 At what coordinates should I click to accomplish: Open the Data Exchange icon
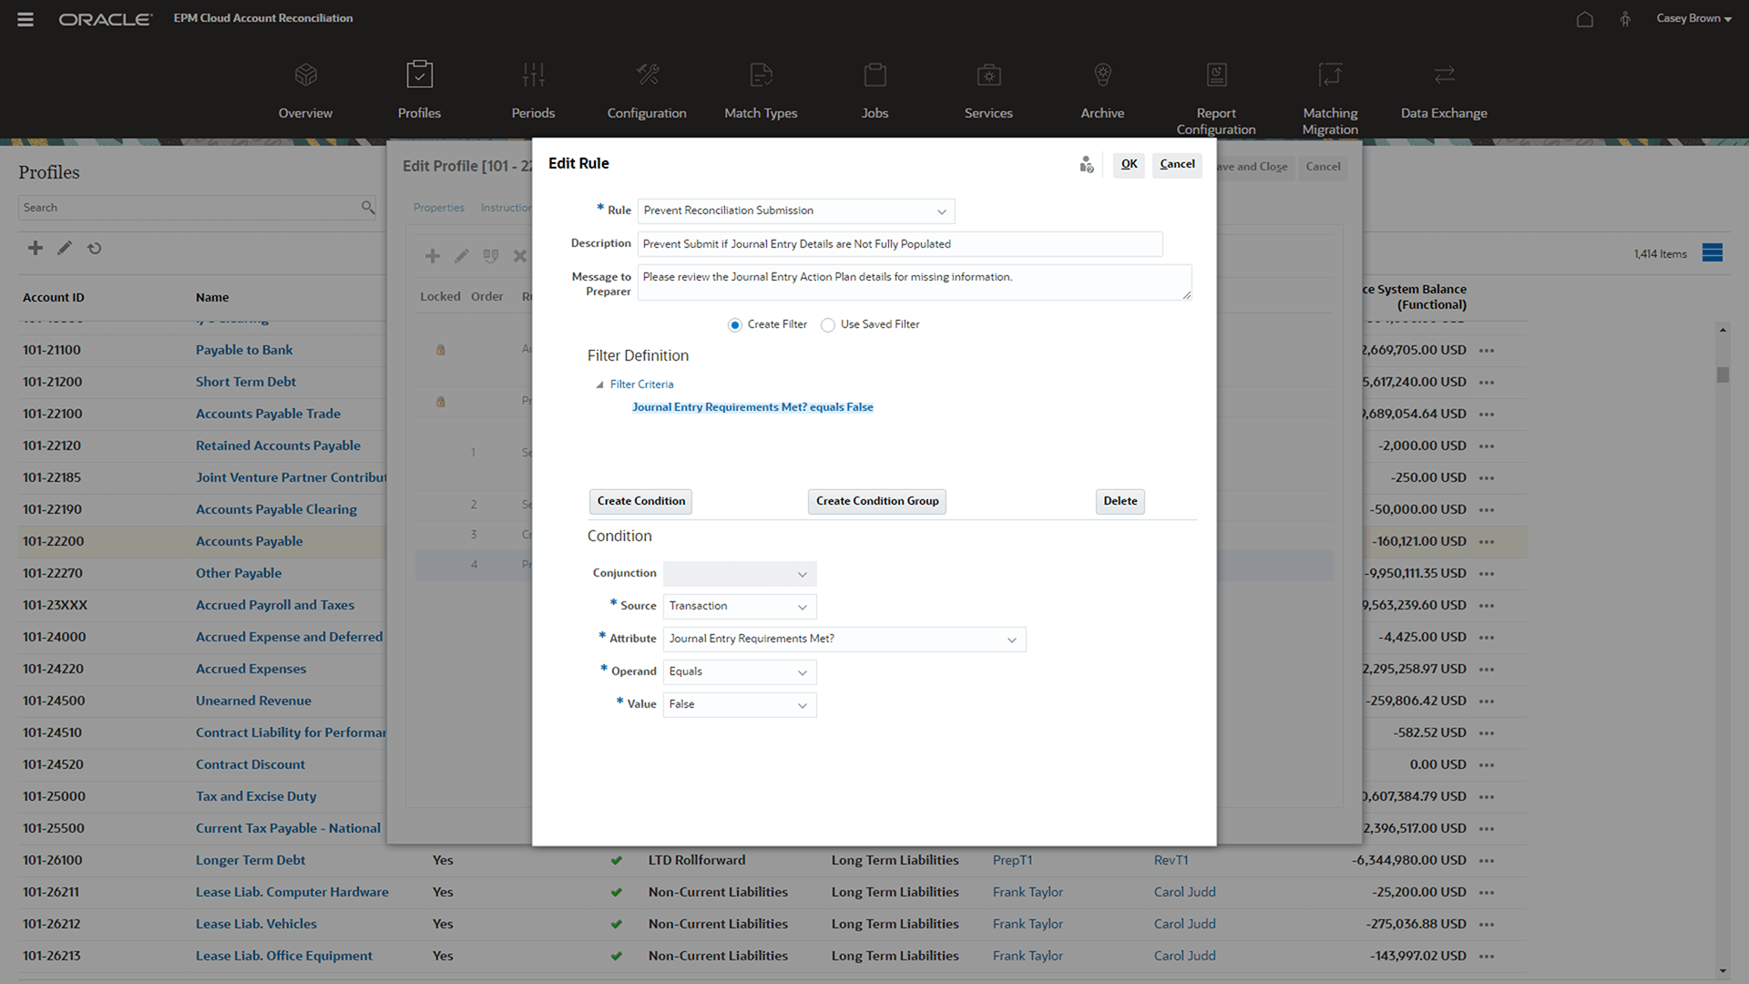1444,75
